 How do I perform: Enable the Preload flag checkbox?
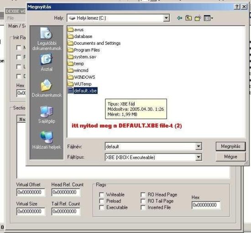click(x=102, y=201)
